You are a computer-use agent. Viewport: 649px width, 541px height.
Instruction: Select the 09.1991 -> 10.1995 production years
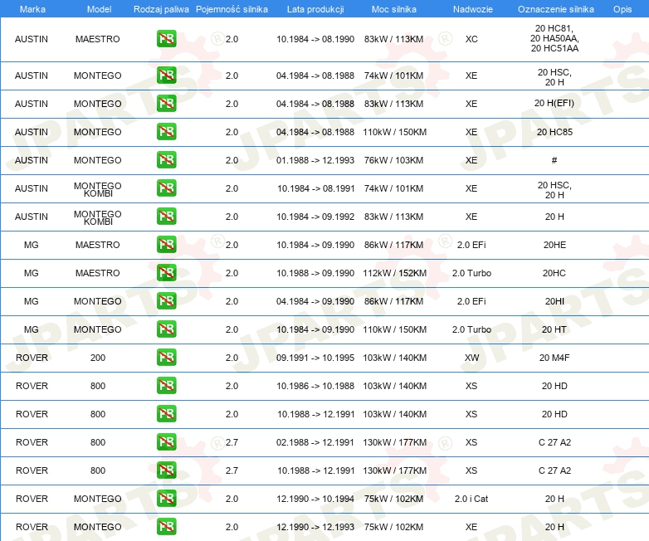tap(315, 358)
